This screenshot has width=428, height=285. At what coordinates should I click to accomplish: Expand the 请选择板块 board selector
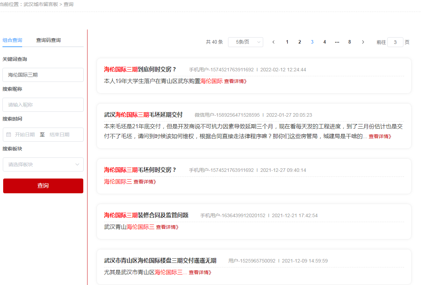tap(43, 164)
